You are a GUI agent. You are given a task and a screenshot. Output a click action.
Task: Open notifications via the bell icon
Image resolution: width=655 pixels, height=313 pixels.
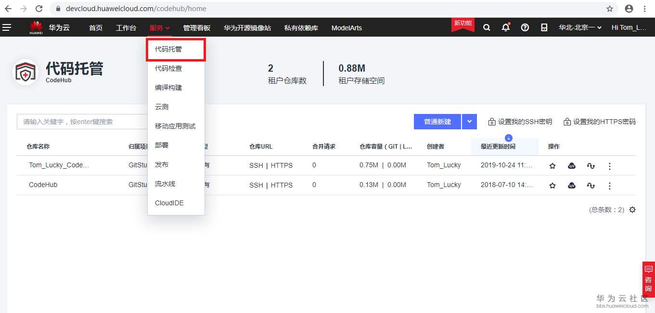point(506,27)
